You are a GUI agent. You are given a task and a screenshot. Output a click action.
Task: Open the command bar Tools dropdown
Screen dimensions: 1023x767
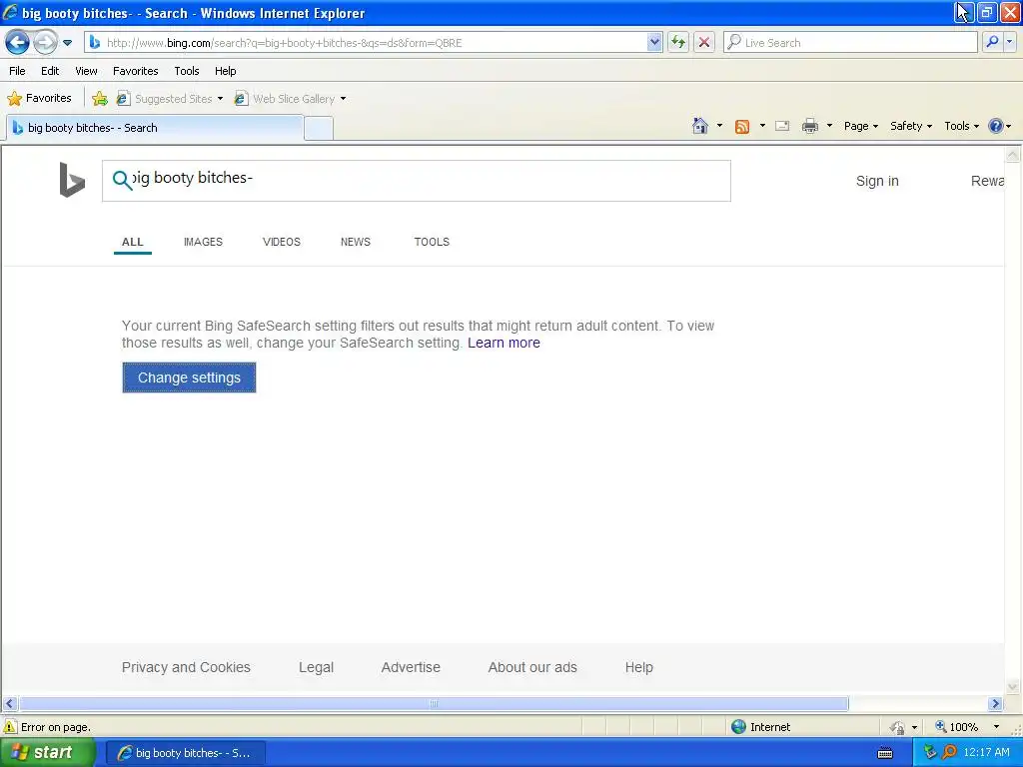[x=961, y=126]
